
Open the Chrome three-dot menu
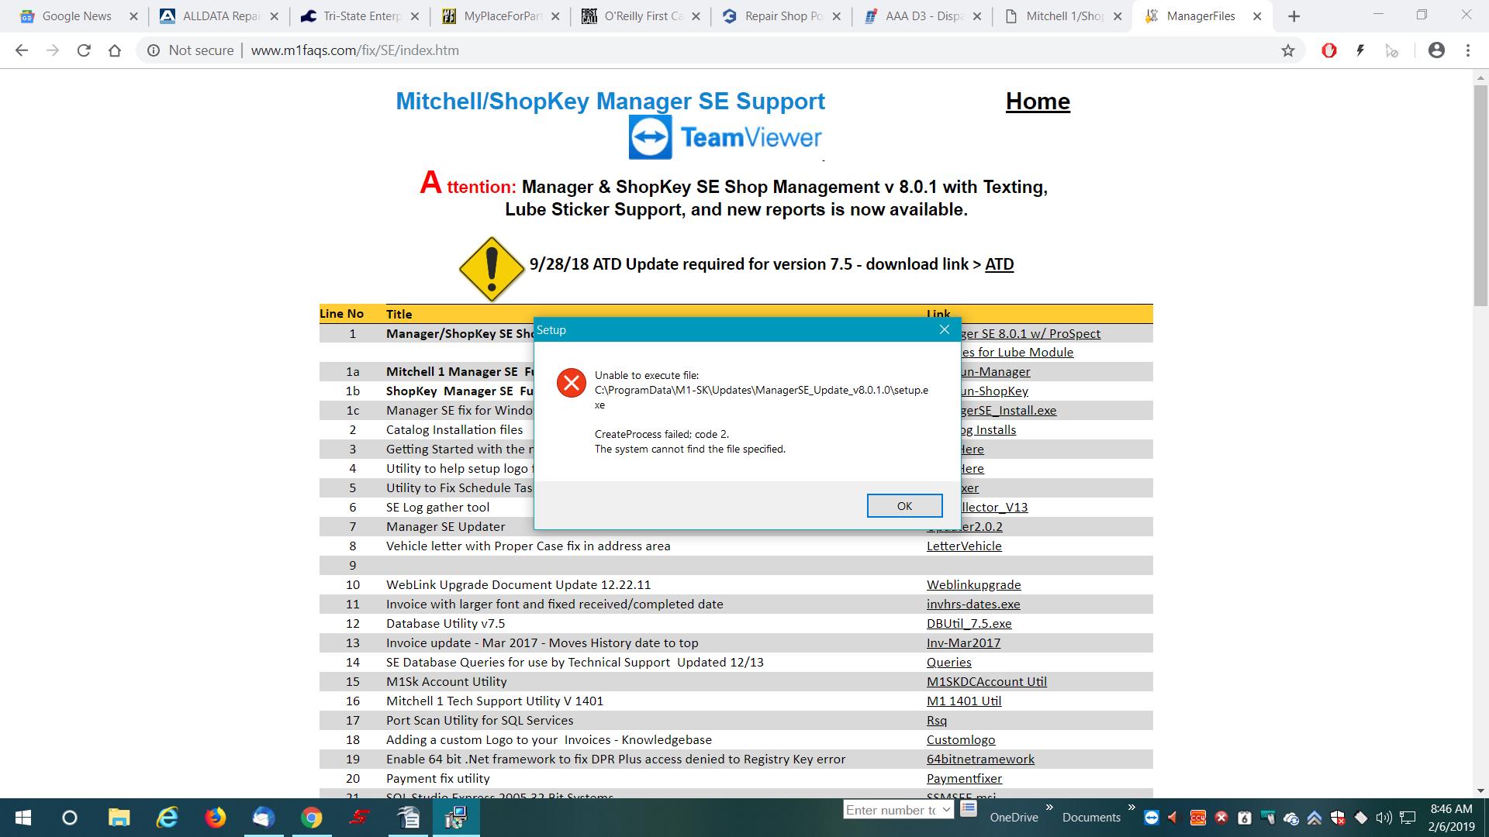tap(1468, 50)
